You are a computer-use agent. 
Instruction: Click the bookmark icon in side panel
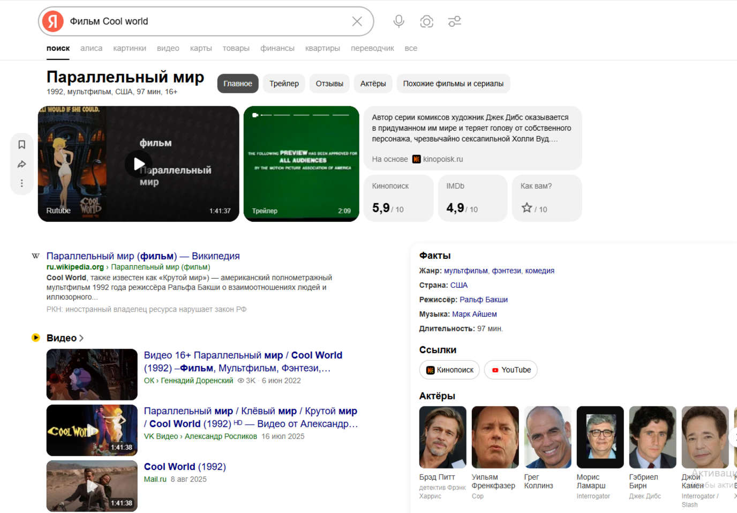(22, 145)
